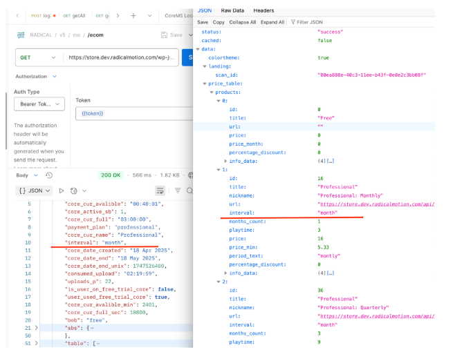The height and width of the screenshot is (352, 455).
Task: Open the Authorization tab dropdown
Action: point(36,77)
